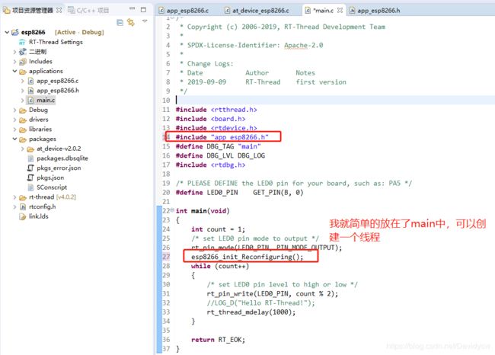The height and width of the screenshot is (355, 495).
Task: Click the esp8266 project icon
Action: (x=14, y=32)
